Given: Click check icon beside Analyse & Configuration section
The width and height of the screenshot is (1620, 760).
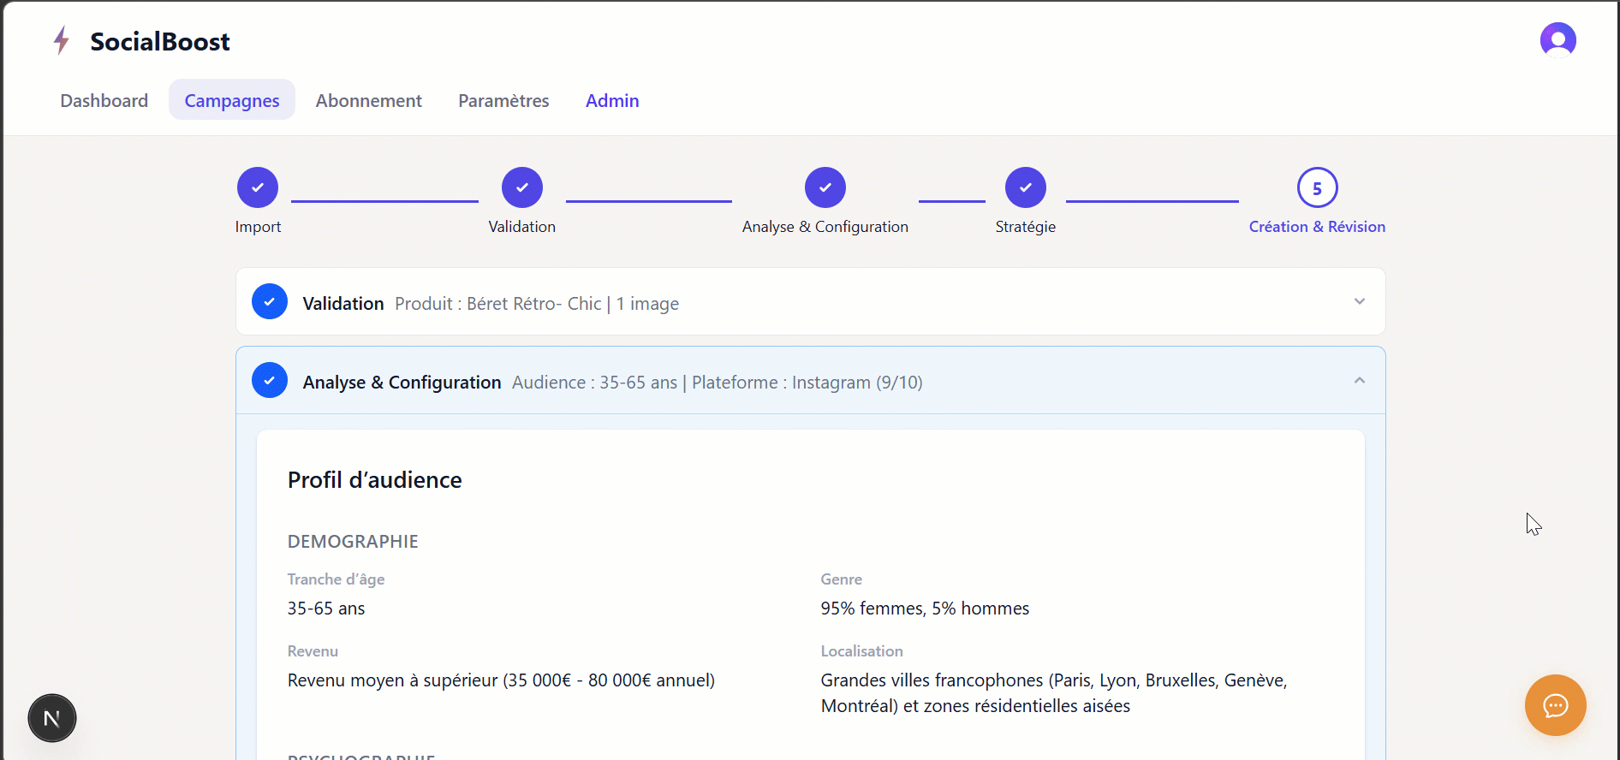Looking at the screenshot, I should coord(270,381).
